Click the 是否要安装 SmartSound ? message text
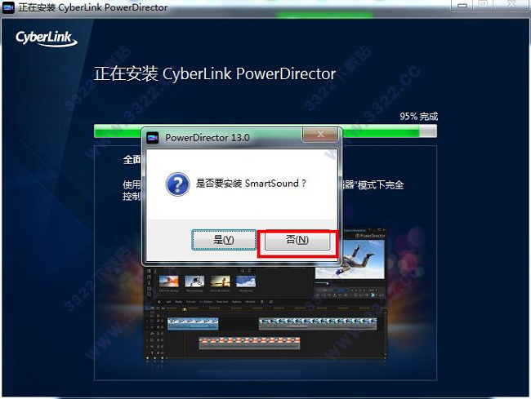Image resolution: width=531 pixels, height=399 pixels. tap(251, 184)
